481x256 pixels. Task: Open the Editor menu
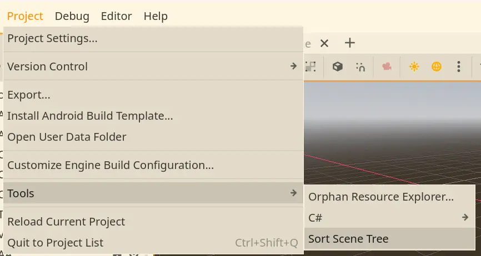point(116,16)
